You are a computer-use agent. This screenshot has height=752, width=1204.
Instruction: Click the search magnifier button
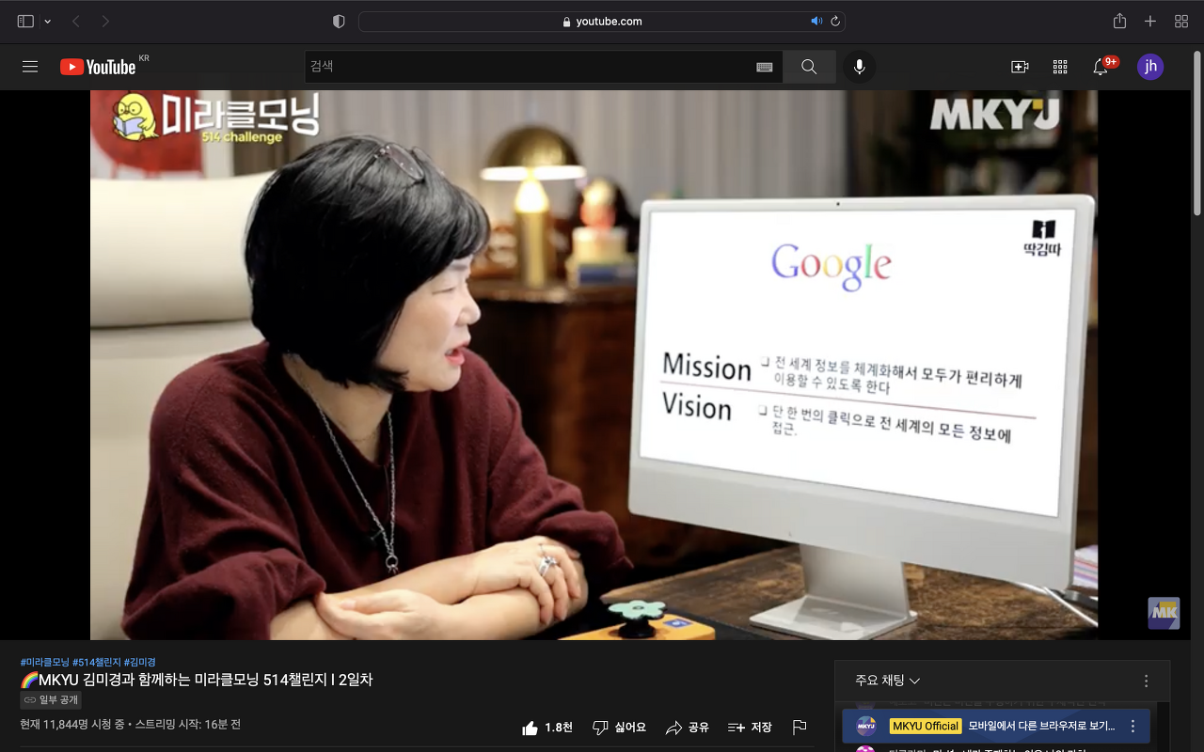pyautogui.click(x=809, y=67)
